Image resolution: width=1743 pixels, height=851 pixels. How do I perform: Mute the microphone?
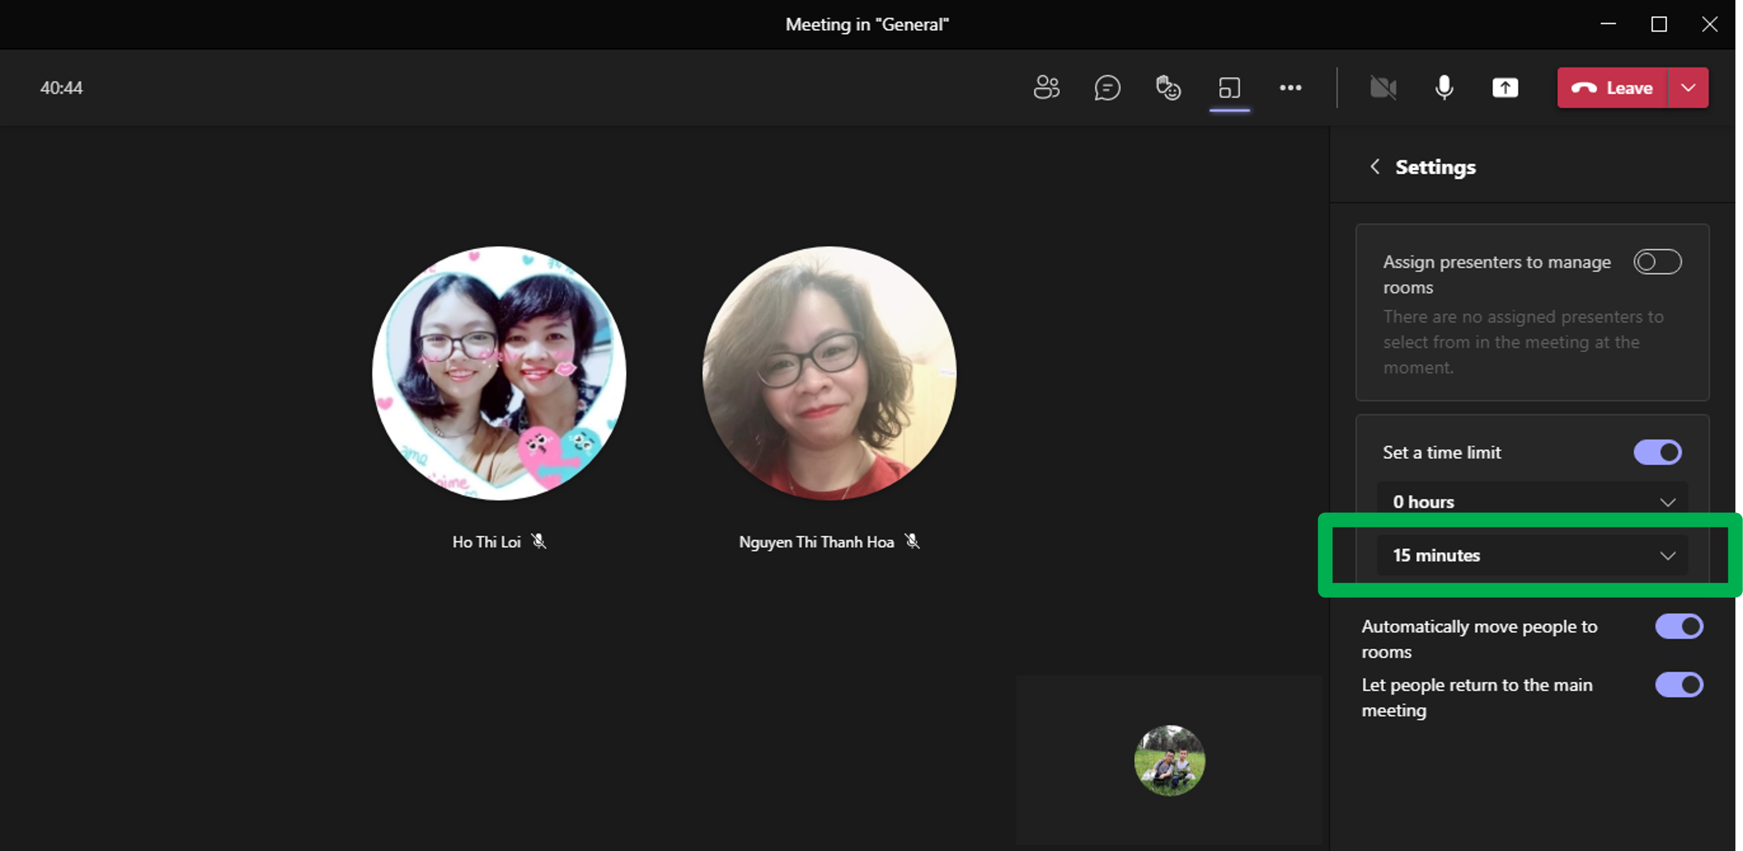[x=1444, y=88]
